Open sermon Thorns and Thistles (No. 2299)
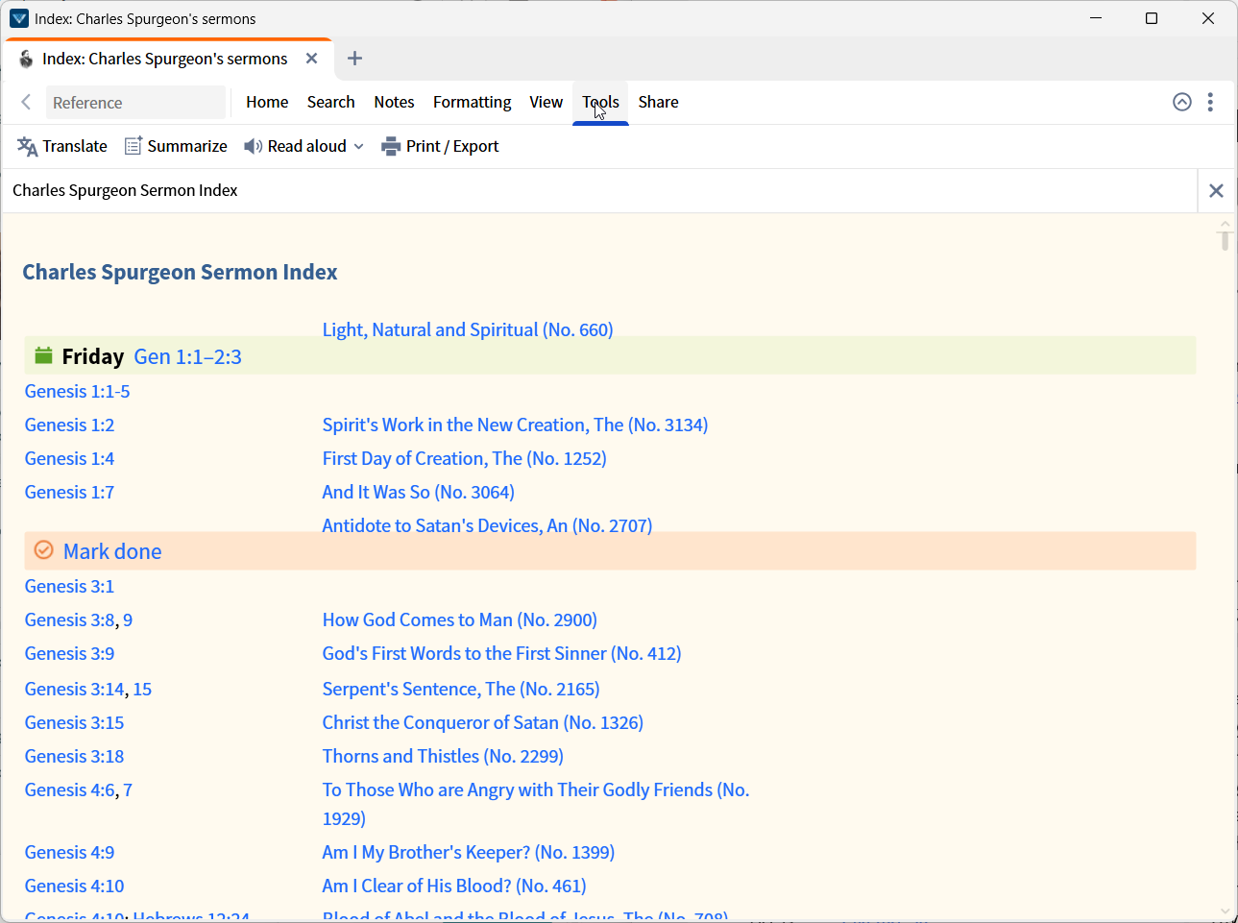 coord(443,756)
